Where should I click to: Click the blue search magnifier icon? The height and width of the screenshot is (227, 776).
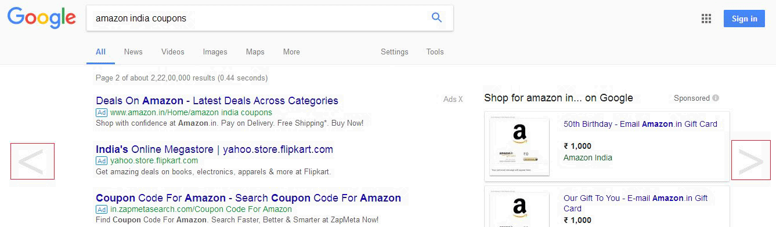(x=437, y=18)
